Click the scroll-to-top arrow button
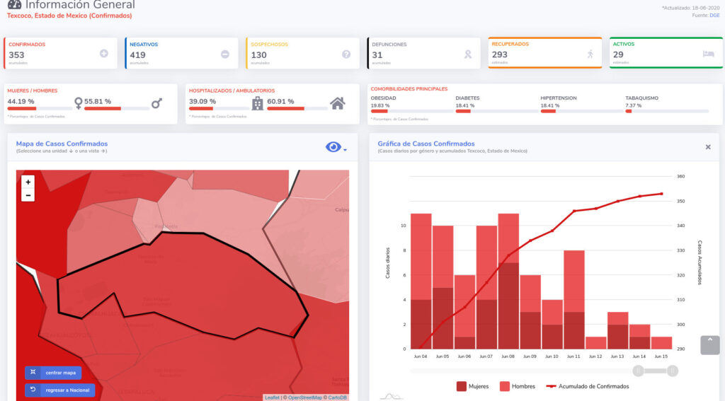This screenshot has height=401, width=725. (709, 344)
